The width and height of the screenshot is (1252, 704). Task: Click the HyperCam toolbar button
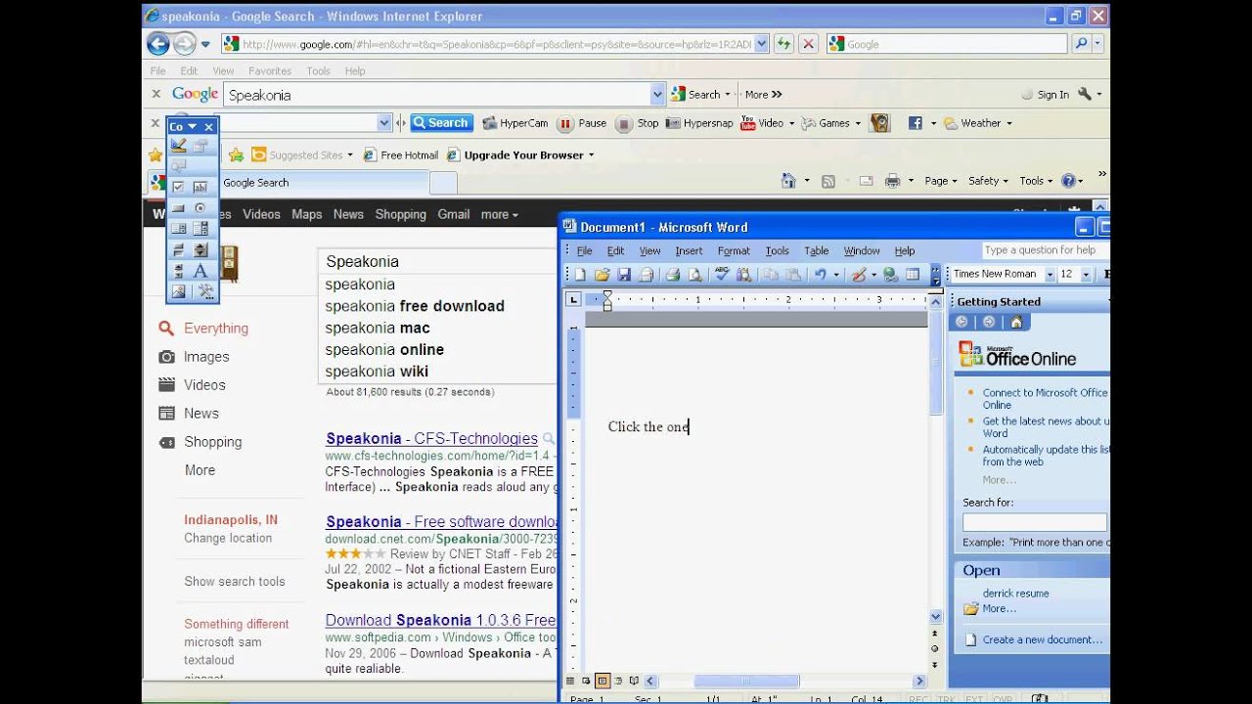coord(515,123)
